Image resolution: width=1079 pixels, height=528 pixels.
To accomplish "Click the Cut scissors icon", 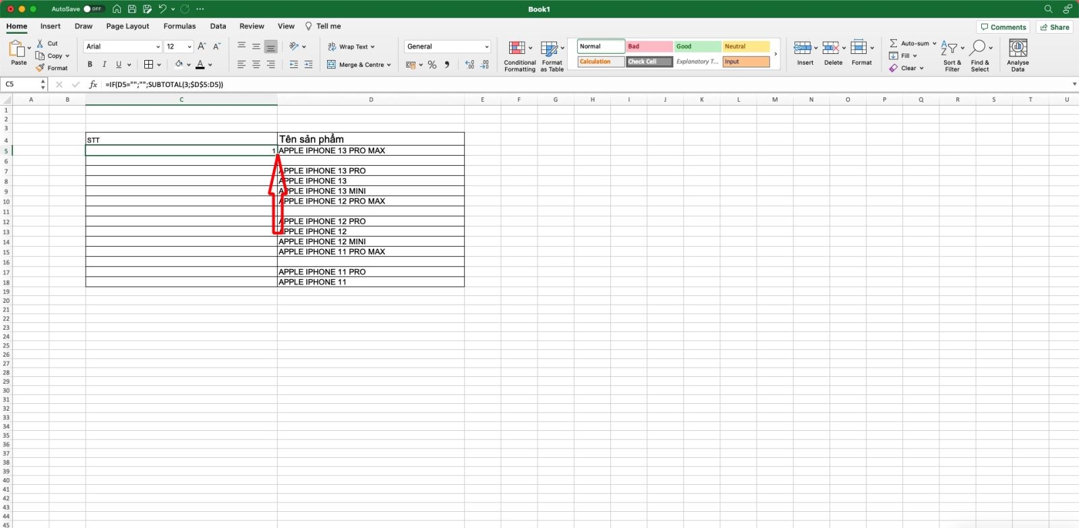I will [40, 43].
